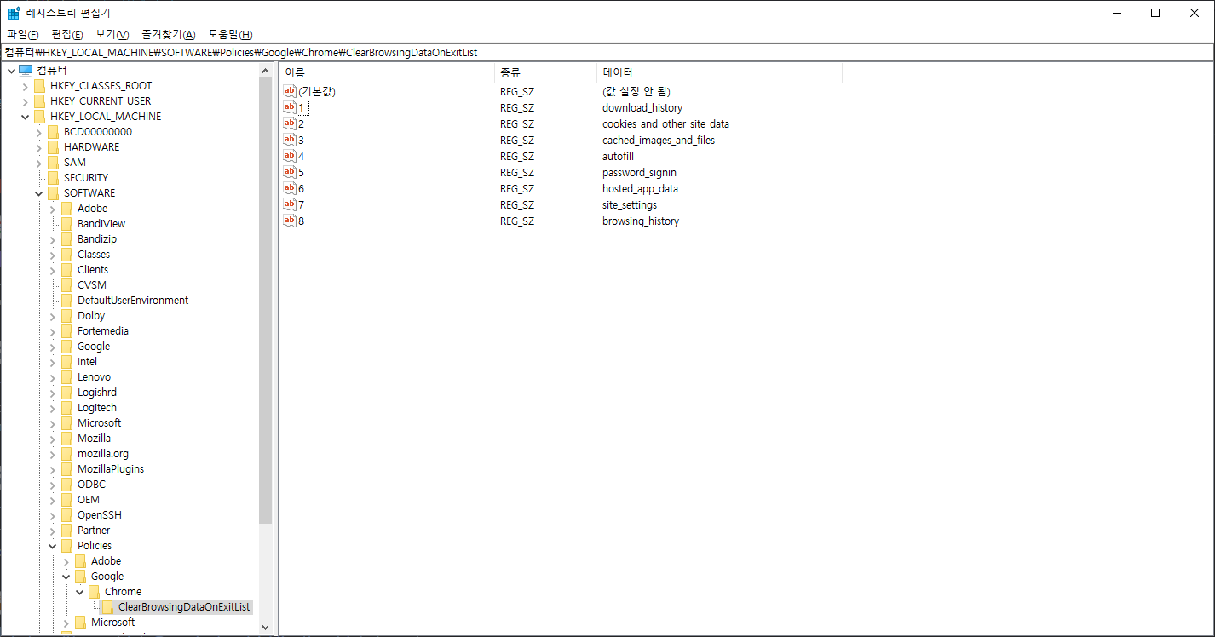Click the Chrome folder icon in tree
Screen dimensions: 1215x637
tap(94, 591)
